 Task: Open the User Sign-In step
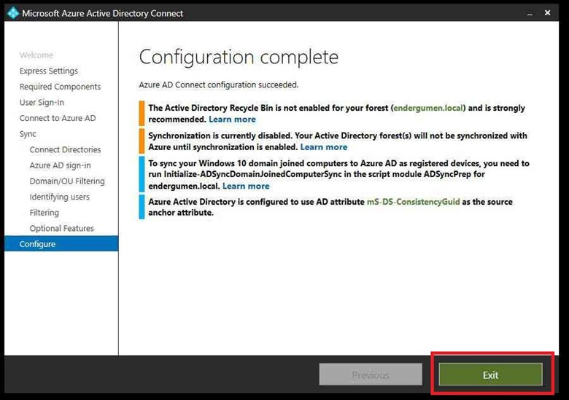pyautogui.click(x=42, y=103)
